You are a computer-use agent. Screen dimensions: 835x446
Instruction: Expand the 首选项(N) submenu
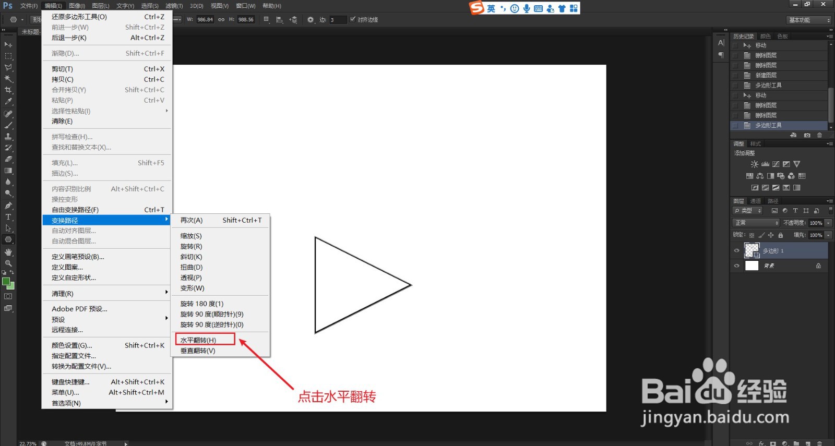[107, 403]
